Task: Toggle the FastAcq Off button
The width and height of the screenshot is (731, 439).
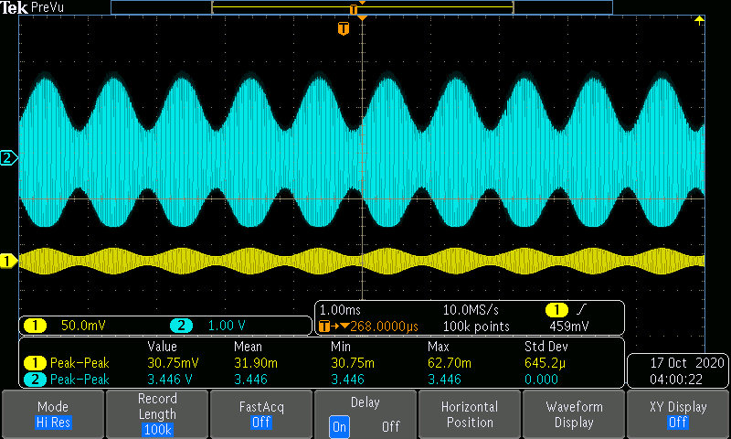Action: pyautogui.click(x=261, y=414)
